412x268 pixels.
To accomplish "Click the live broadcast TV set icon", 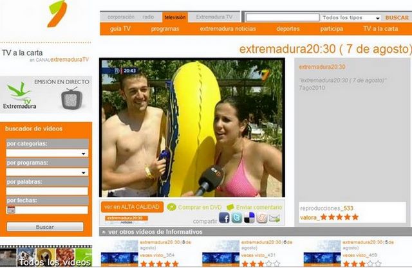I will point(71,98).
